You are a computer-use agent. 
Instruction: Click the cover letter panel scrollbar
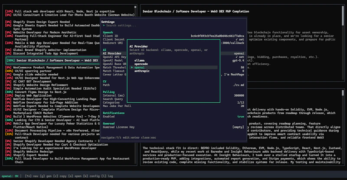(343, 92)
